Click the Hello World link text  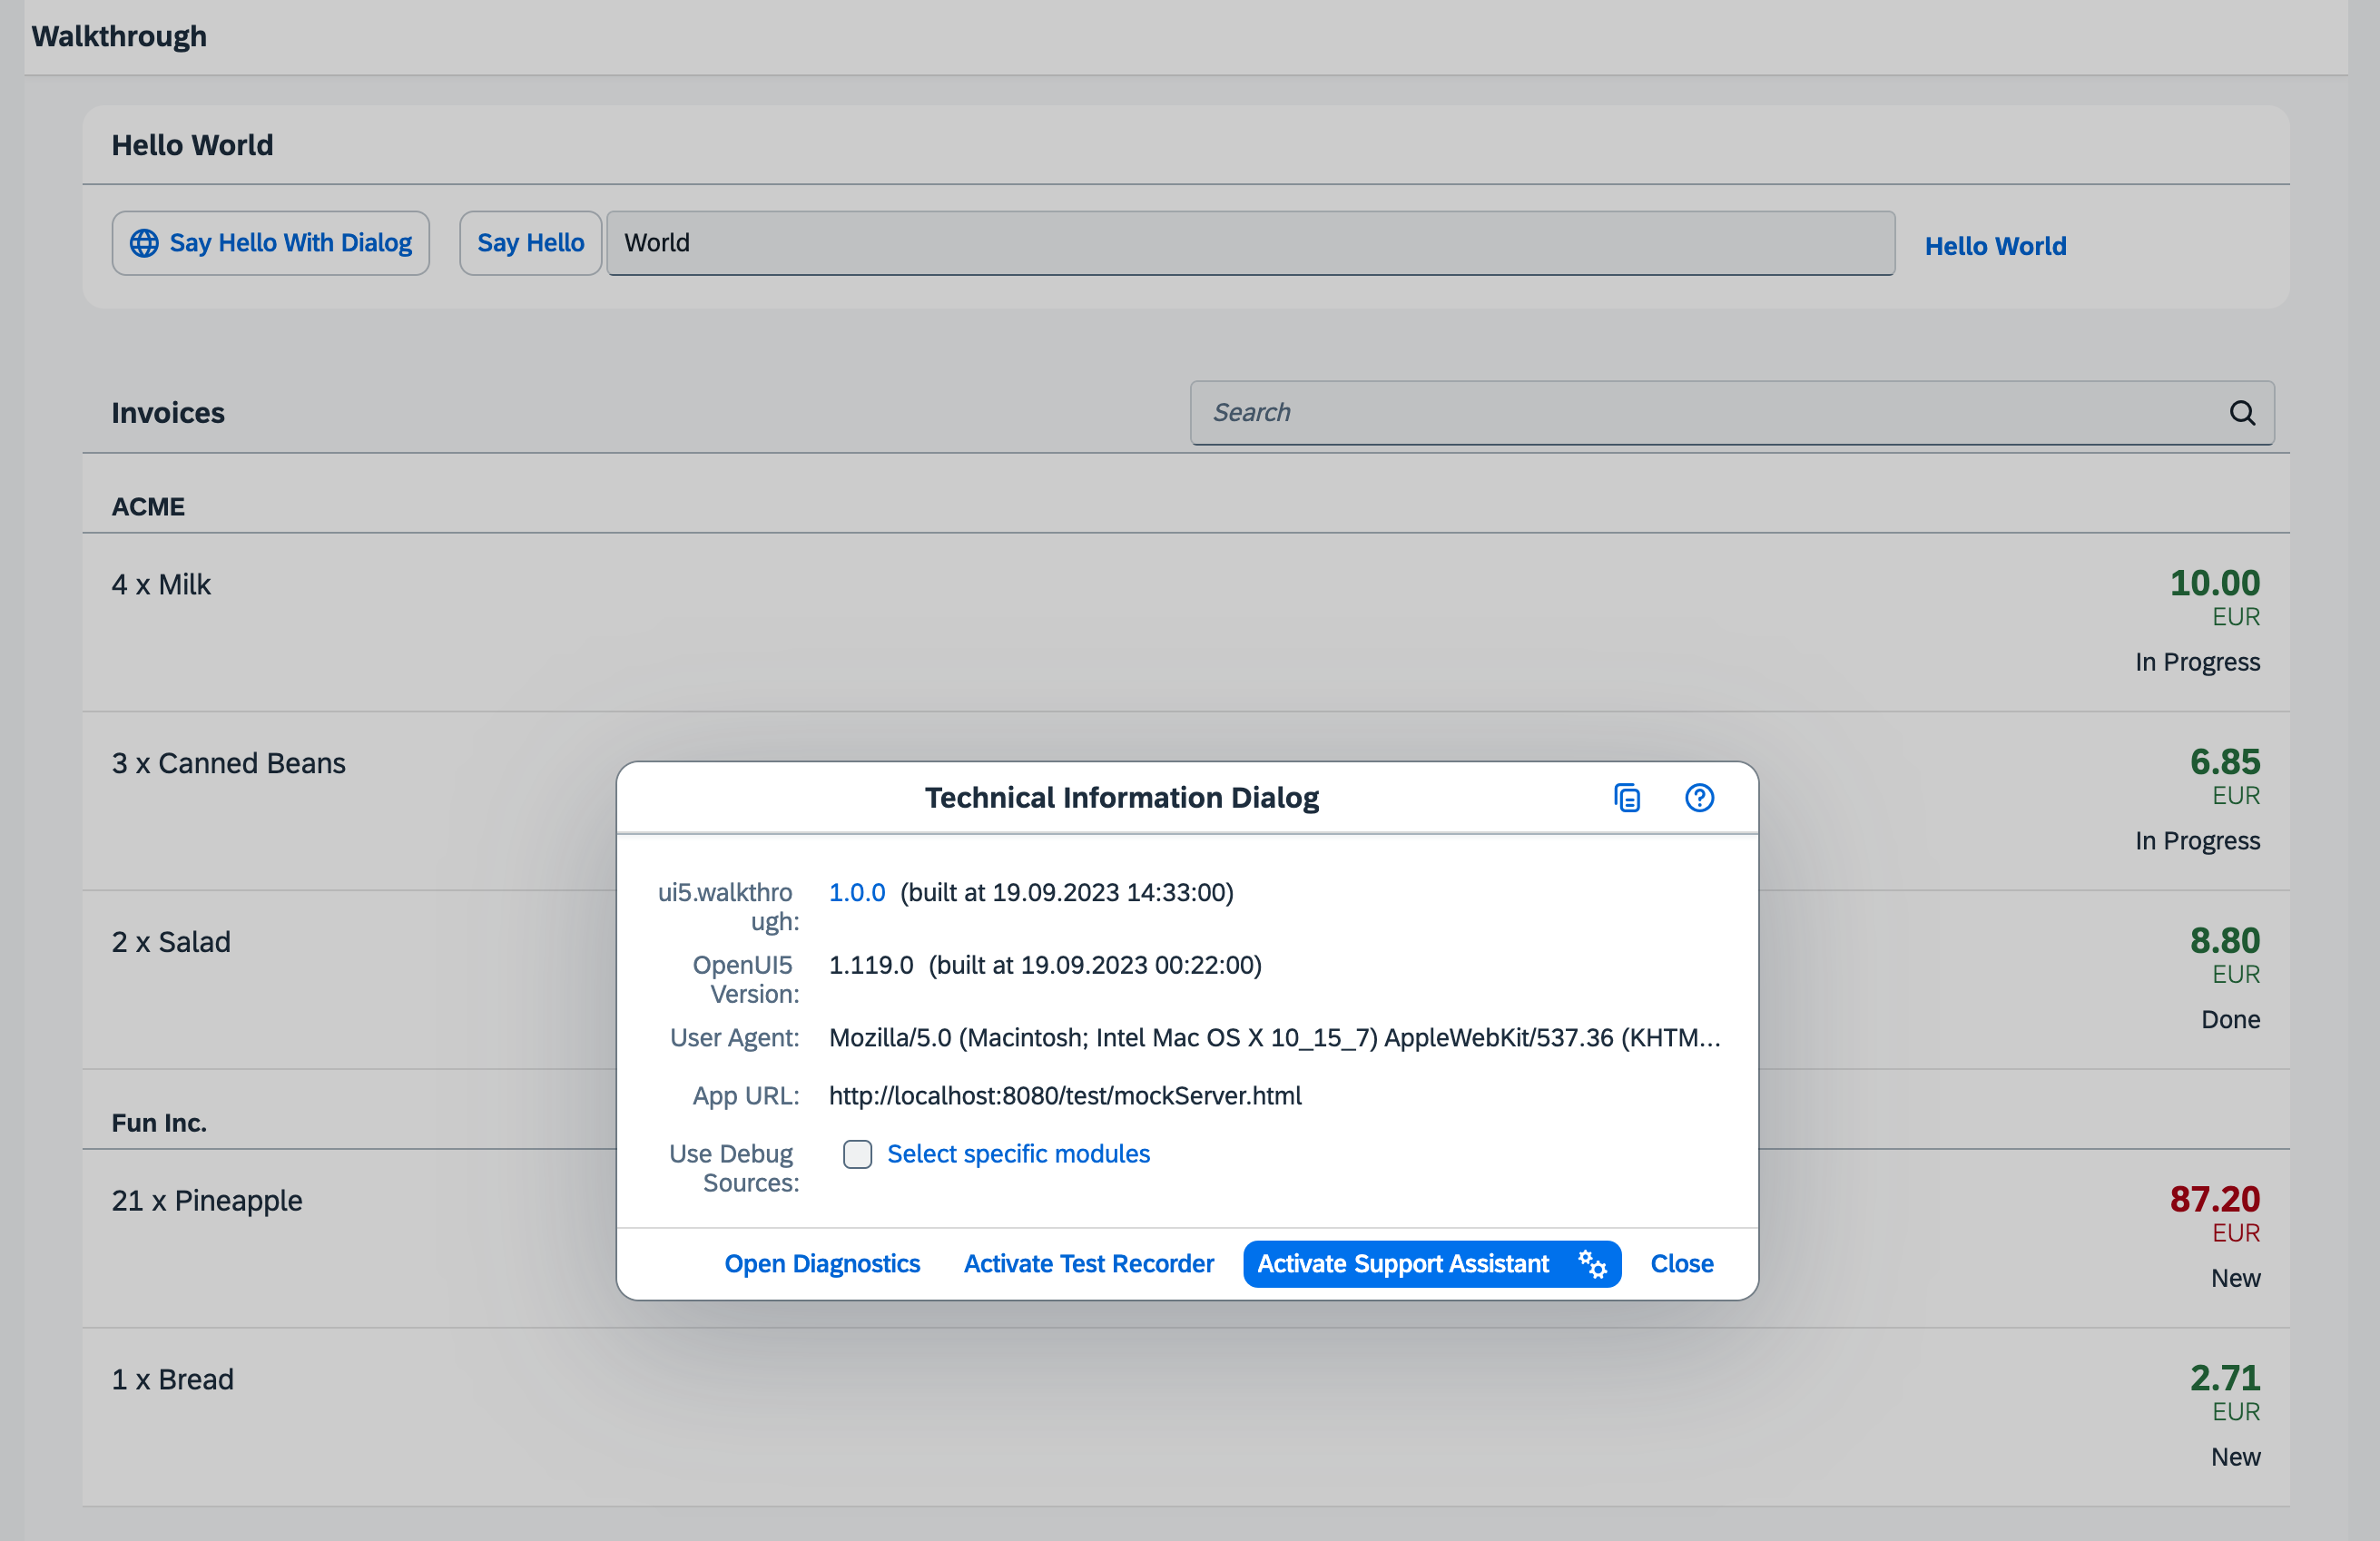pos(1995,246)
